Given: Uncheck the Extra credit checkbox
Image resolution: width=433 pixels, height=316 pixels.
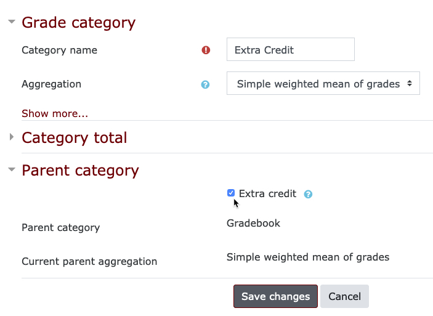Looking at the screenshot, I should 231,193.
